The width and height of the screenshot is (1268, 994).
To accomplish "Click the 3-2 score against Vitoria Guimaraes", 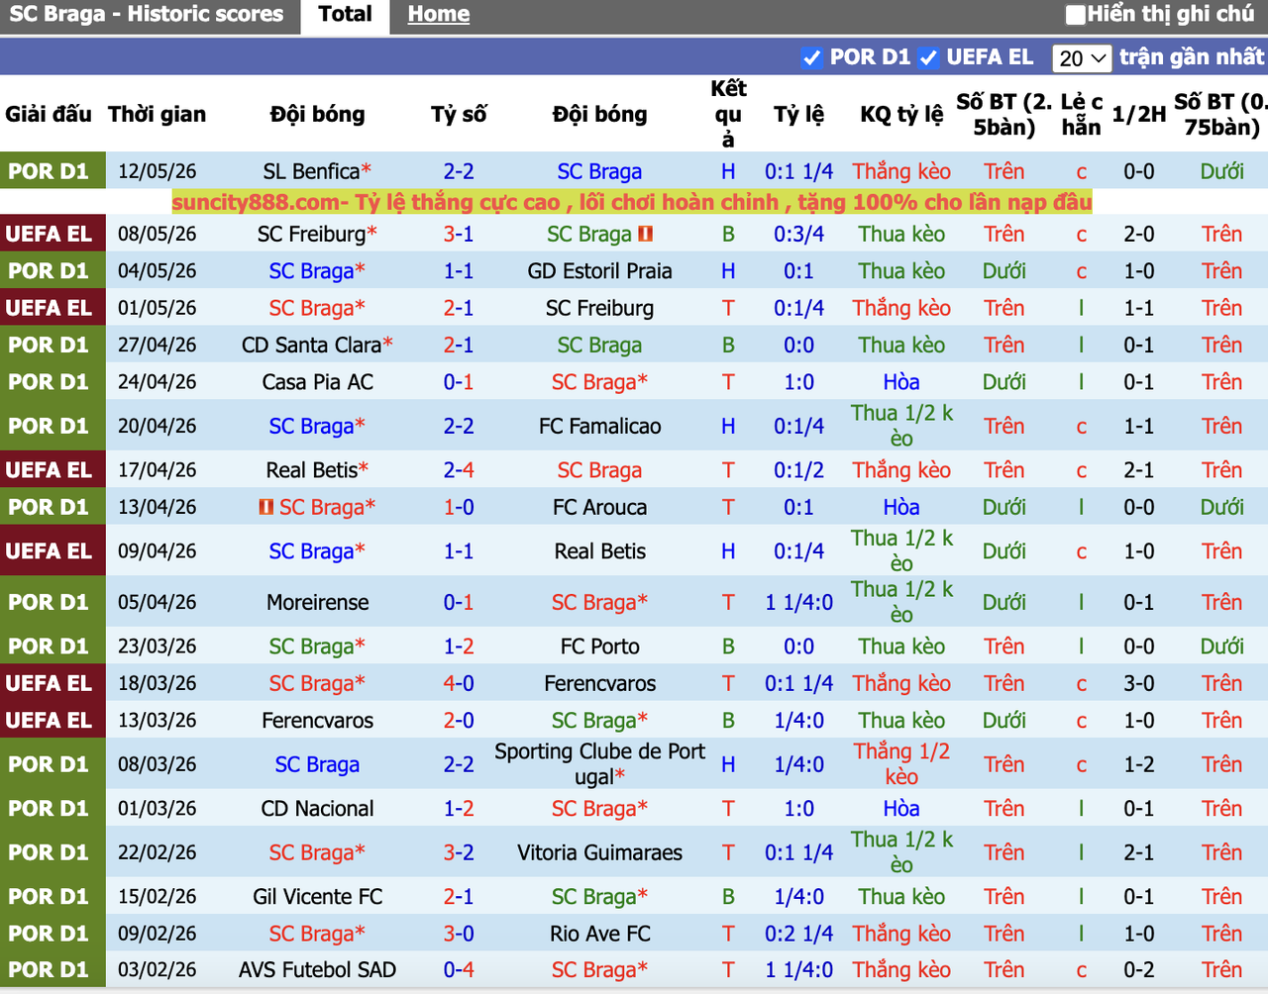I will point(459,852).
